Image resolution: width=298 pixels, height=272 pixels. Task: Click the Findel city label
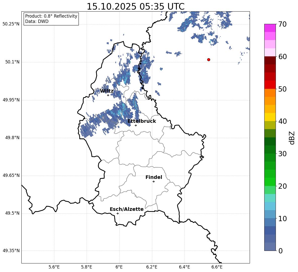[x=154, y=177]
